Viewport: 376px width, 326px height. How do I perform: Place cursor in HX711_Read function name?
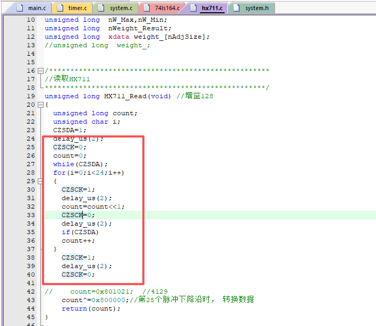(125, 96)
